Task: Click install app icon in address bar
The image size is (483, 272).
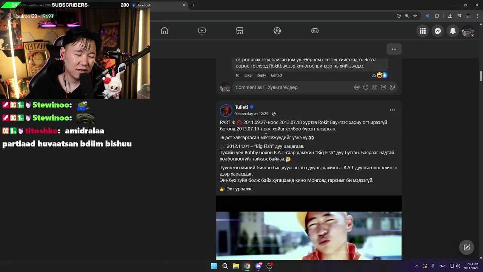Action: pos(399,16)
